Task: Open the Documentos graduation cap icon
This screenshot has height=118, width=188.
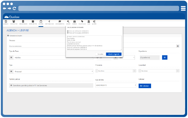Action: point(60,22)
